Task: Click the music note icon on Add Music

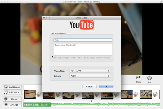Action: 6,92
